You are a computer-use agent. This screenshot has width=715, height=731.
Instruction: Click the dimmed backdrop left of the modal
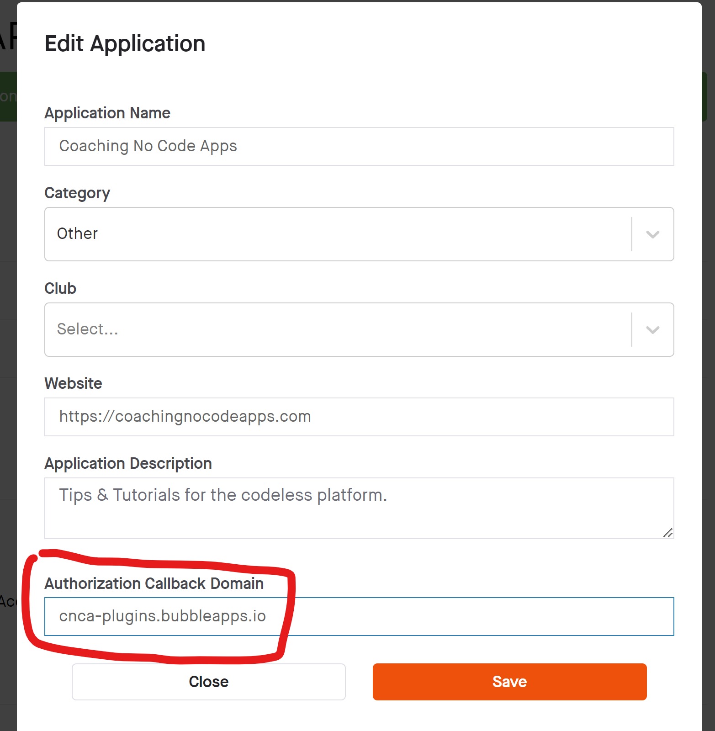8,365
